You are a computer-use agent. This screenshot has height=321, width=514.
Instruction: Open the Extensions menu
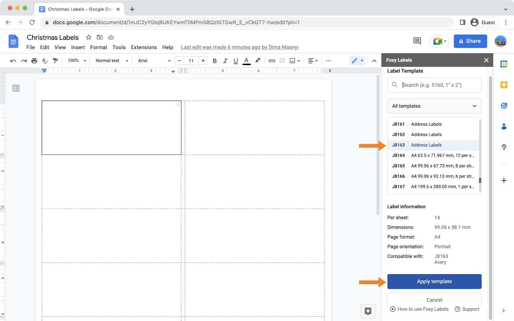pyautogui.click(x=144, y=47)
